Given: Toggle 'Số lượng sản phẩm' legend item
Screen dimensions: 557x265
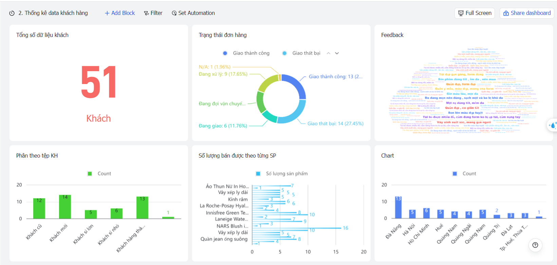Looking at the screenshot, I should (282, 174).
